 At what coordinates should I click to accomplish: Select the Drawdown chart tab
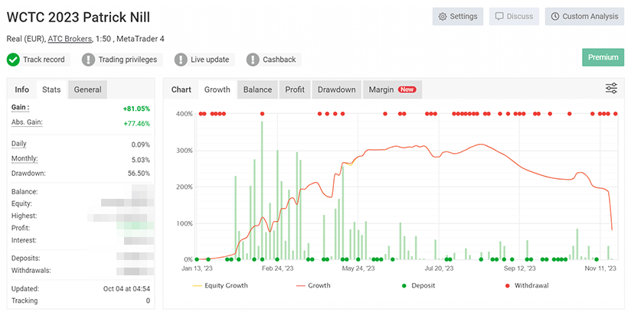[x=336, y=89]
